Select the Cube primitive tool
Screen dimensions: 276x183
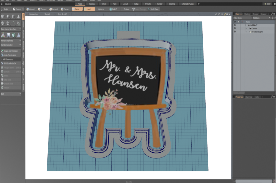tap(3, 17)
